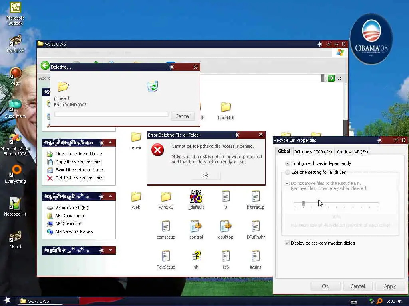Select the file named 0
Viewport: 409px width, 306px height.
pos(226,200)
